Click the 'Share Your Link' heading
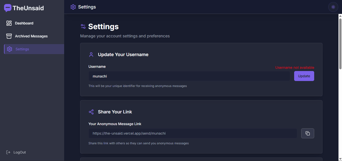Screen dimensions: 342x161 tap(115, 112)
